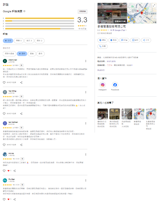Image resolution: width=162 pixels, height=203 pixels.
Task: Click the 19 則評論 count under rating
Action: (x=82, y=29)
